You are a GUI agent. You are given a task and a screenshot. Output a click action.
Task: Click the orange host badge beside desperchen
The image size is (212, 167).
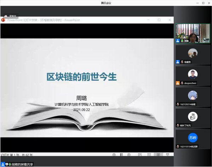point(178,83)
